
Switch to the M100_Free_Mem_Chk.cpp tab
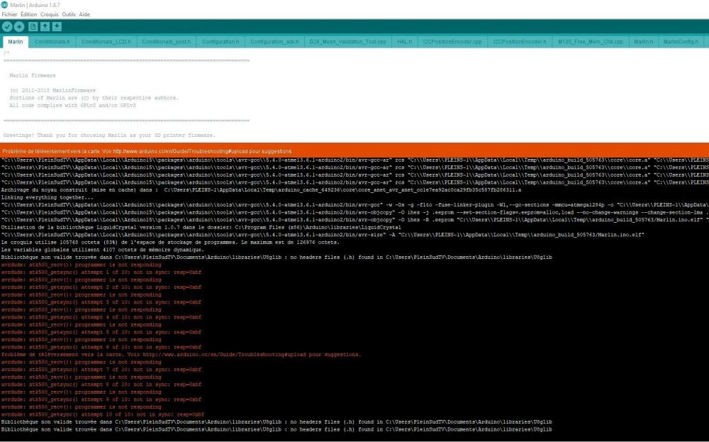[591, 42]
